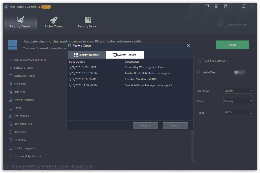Select the File Types label
Viewport: 260px width, 173px height.
(x=20, y=84)
